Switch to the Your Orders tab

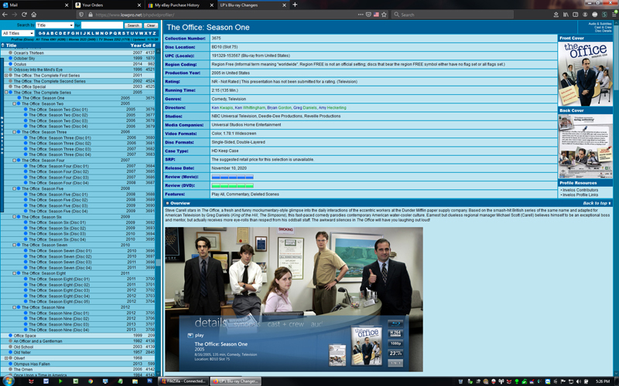coord(108,5)
